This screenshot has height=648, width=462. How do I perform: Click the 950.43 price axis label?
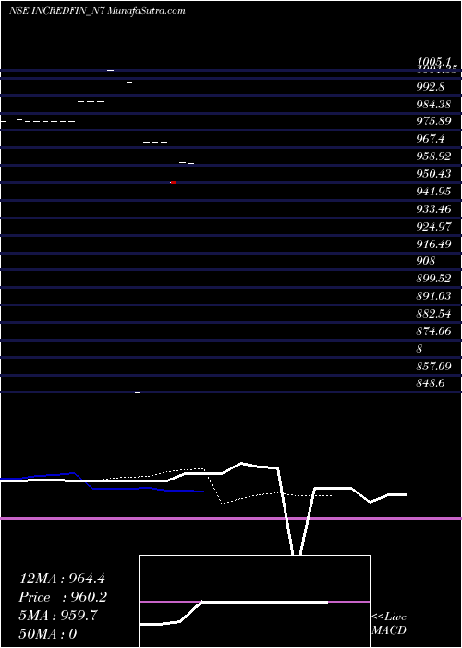[433, 174]
